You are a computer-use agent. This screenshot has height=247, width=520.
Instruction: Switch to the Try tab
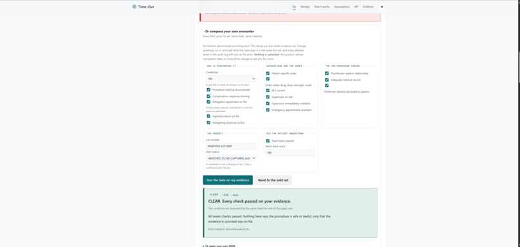tap(294, 6)
